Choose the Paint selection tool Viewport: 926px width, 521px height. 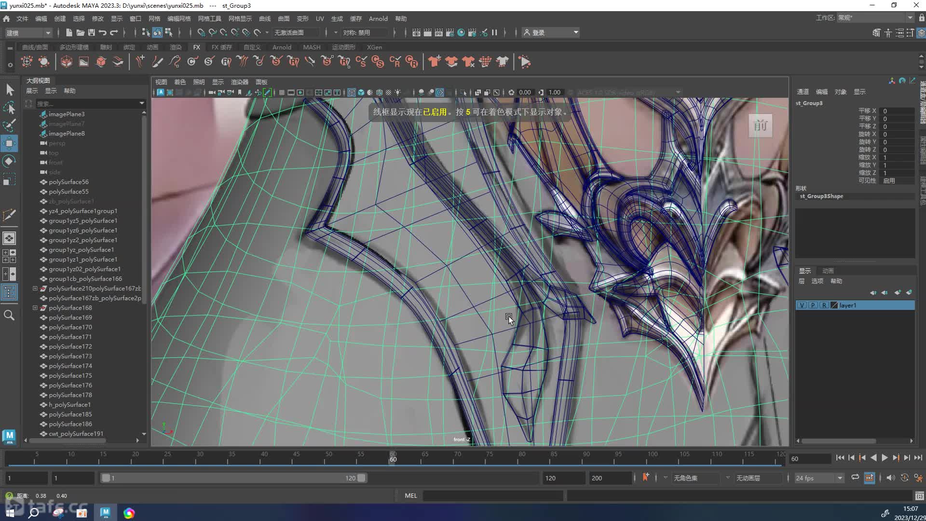click(10, 125)
